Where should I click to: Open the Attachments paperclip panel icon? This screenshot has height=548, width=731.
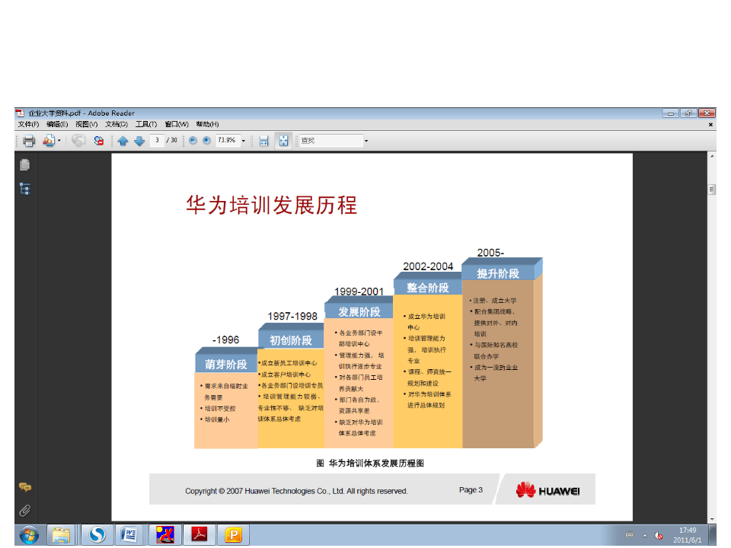pyautogui.click(x=25, y=511)
